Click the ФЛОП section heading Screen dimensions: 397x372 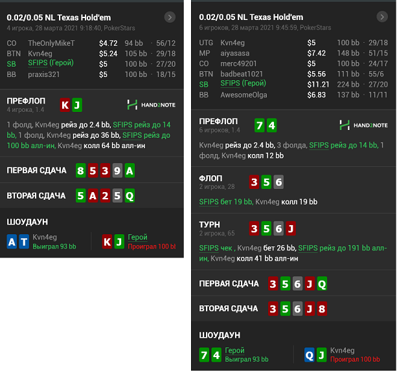[x=210, y=179]
